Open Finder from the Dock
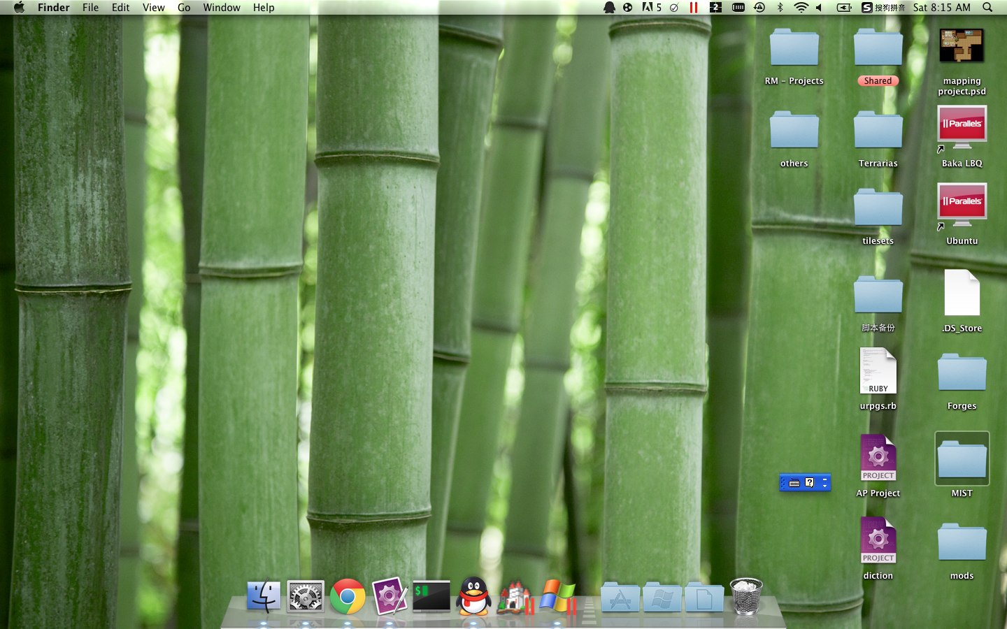The image size is (1007, 629). [x=264, y=596]
